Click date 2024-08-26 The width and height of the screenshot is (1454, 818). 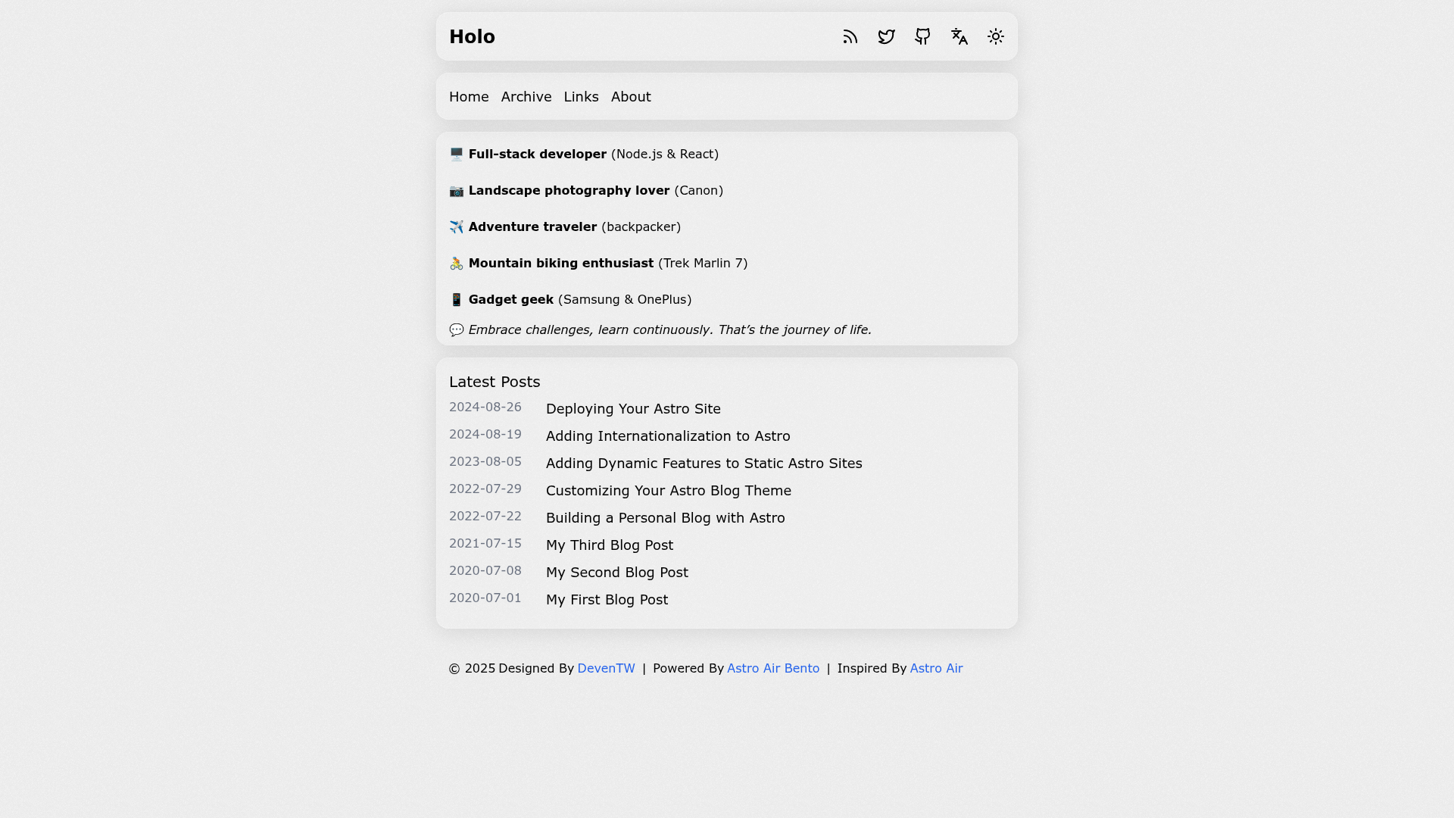pos(485,407)
